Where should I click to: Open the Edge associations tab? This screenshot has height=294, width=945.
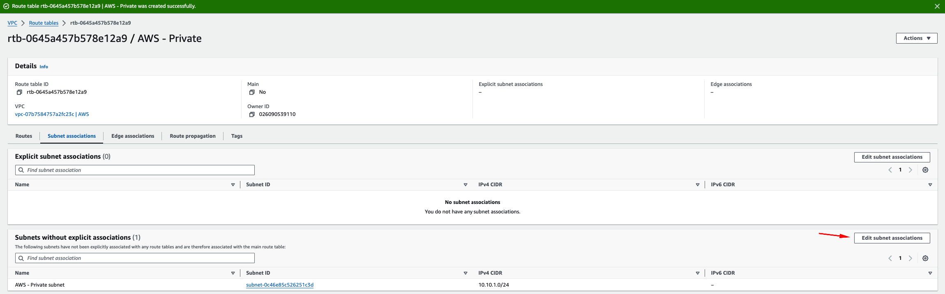133,136
